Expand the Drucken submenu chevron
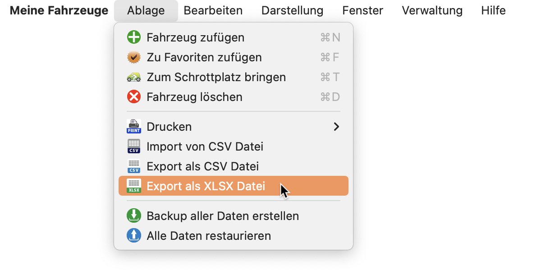The height and width of the screenshot is (275, 541). coord(336,127)
